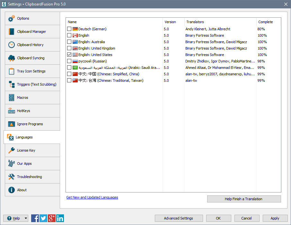The image size is (291, 225).
Task: Select the "Andy Kleinert, Jutta Albrecht" translators cell
Action: pyautogui.click(x=208, y=29)
